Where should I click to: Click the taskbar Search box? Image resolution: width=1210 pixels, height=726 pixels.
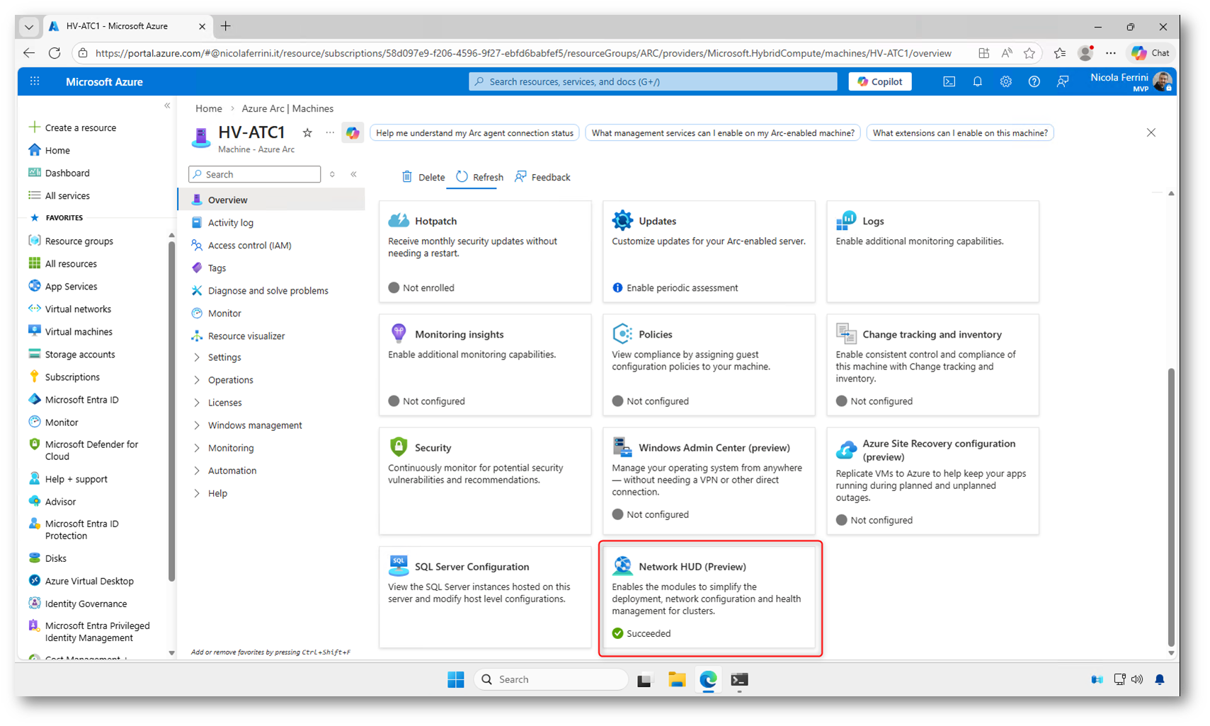coord(551,680)
